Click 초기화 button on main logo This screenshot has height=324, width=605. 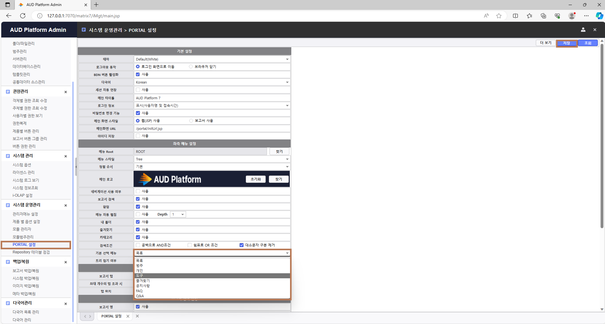(x=256, y=179)
